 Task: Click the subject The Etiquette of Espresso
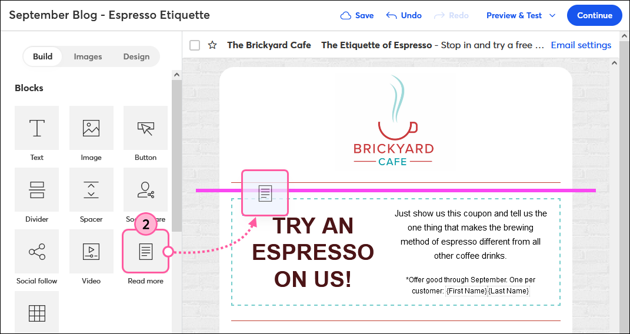(x=376, y=45)
